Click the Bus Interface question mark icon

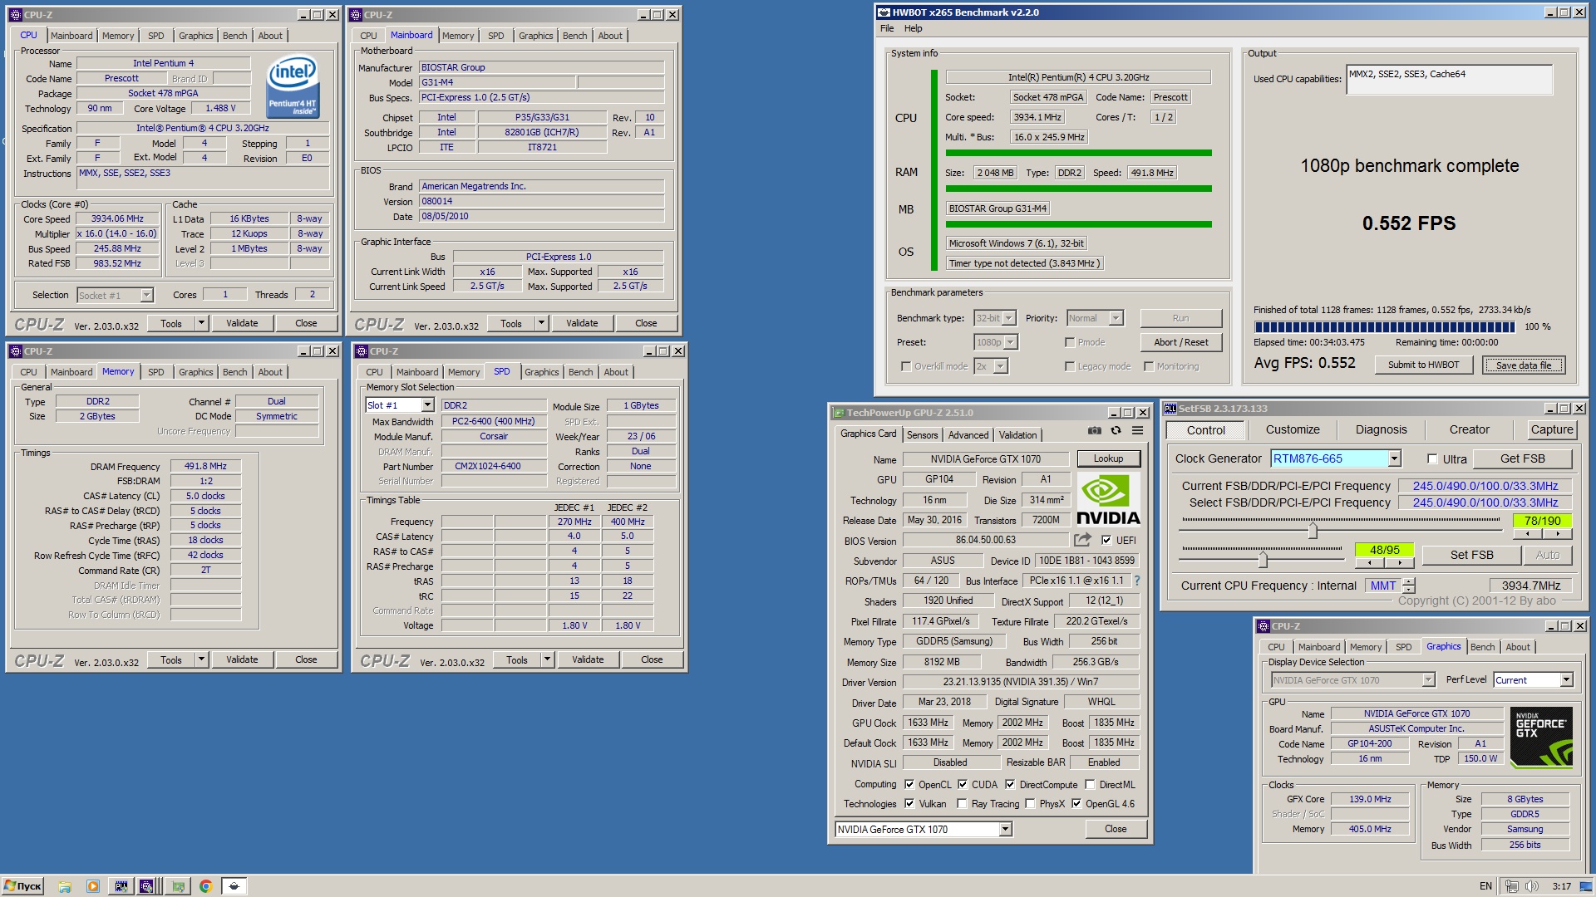click(1137, 581)
